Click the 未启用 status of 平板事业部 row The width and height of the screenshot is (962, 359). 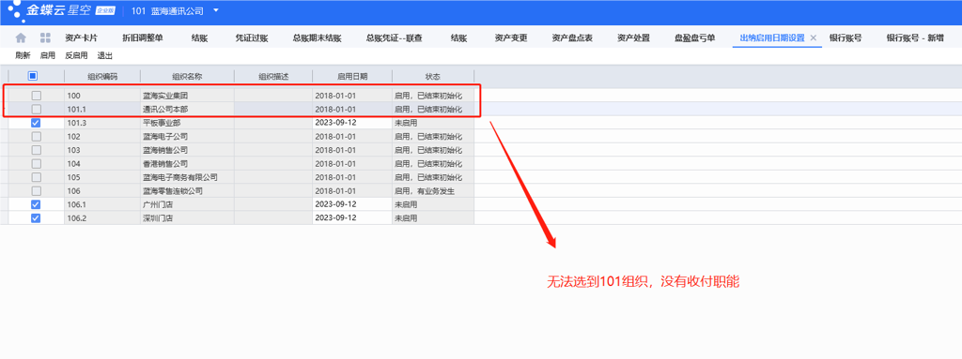click(x=433, y=123)
